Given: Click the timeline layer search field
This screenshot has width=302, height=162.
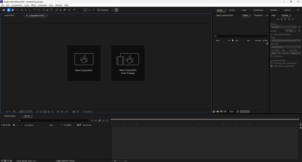Looking at the screenshot, I should pyautogui.click(x=53, y=120).
